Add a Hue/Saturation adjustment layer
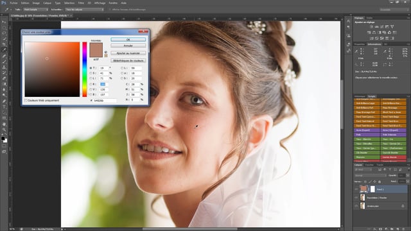Image resolution: width=411 pixels, height=231 pixels. pyautogui.click(x=369, y=33)
